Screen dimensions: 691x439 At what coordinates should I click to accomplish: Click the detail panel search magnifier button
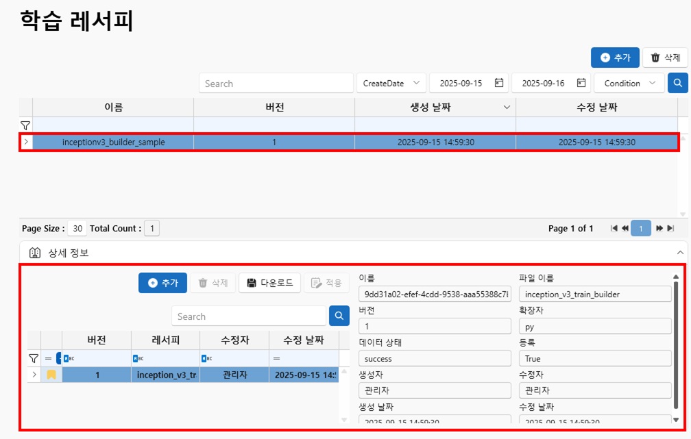339,316
